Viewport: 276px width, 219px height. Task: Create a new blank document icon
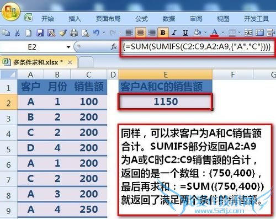[29, 33]
